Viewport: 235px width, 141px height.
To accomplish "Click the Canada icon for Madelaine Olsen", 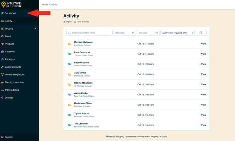I will 69,105.
